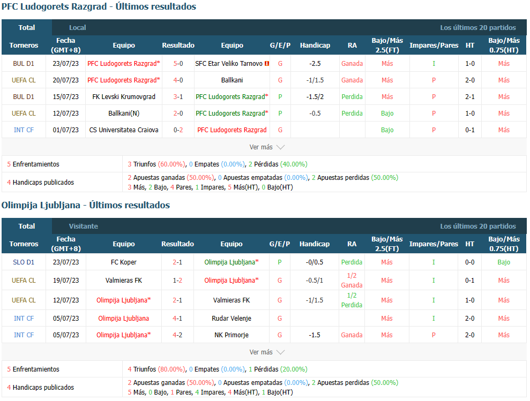Open 4-0 result against Ballkani

coord(178,80)
